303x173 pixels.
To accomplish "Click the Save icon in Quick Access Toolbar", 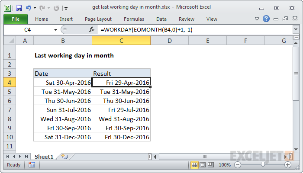I will (x=19, y=8).
